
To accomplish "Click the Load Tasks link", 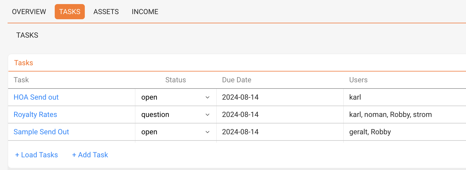I will (x=37, y=155).
